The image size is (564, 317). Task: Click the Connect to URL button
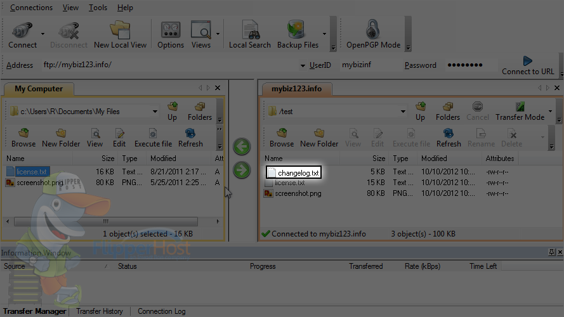528,66
